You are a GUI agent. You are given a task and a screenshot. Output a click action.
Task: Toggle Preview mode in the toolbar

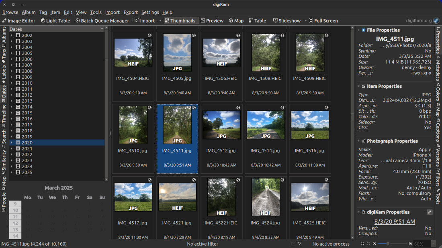(212, 20)
